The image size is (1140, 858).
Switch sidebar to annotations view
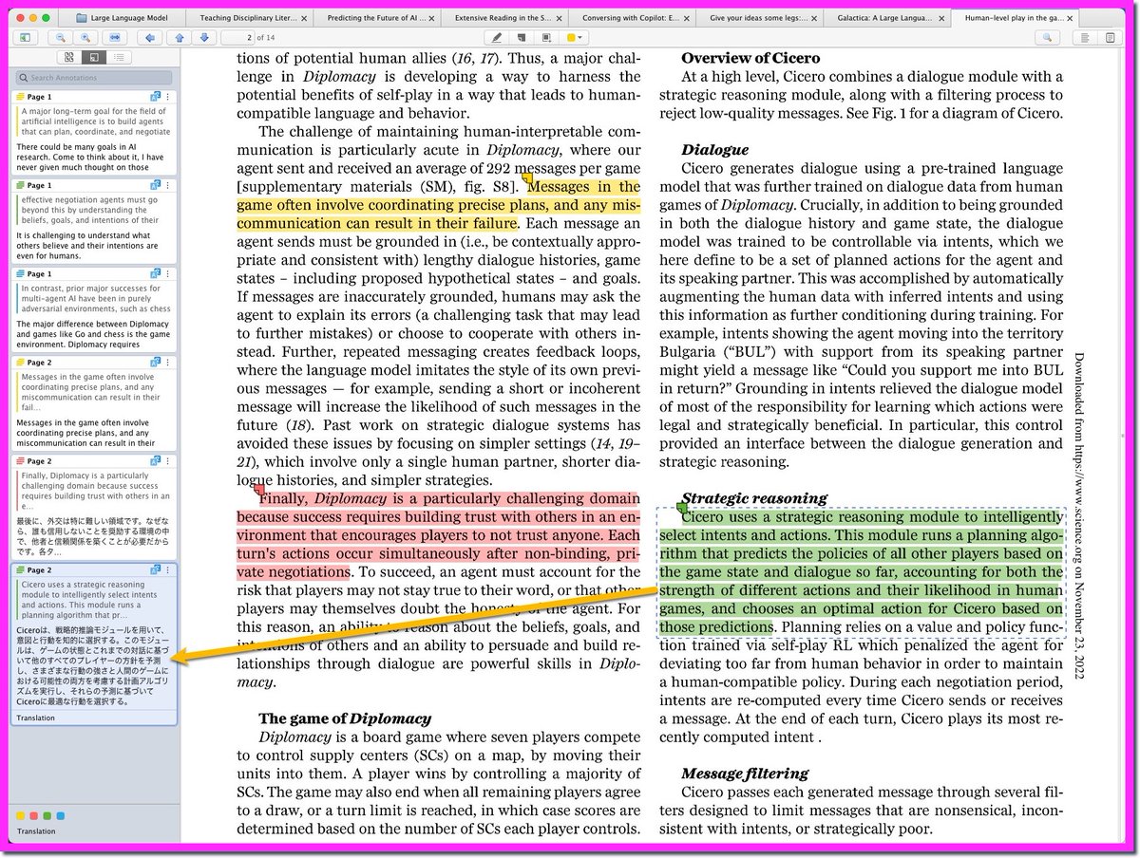click(x=93, y=57)
